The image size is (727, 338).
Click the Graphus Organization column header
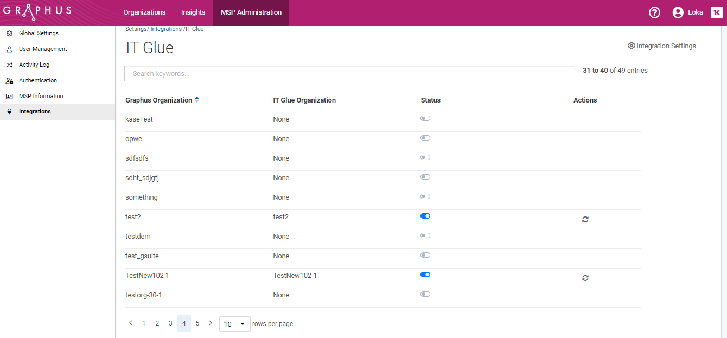158,100
